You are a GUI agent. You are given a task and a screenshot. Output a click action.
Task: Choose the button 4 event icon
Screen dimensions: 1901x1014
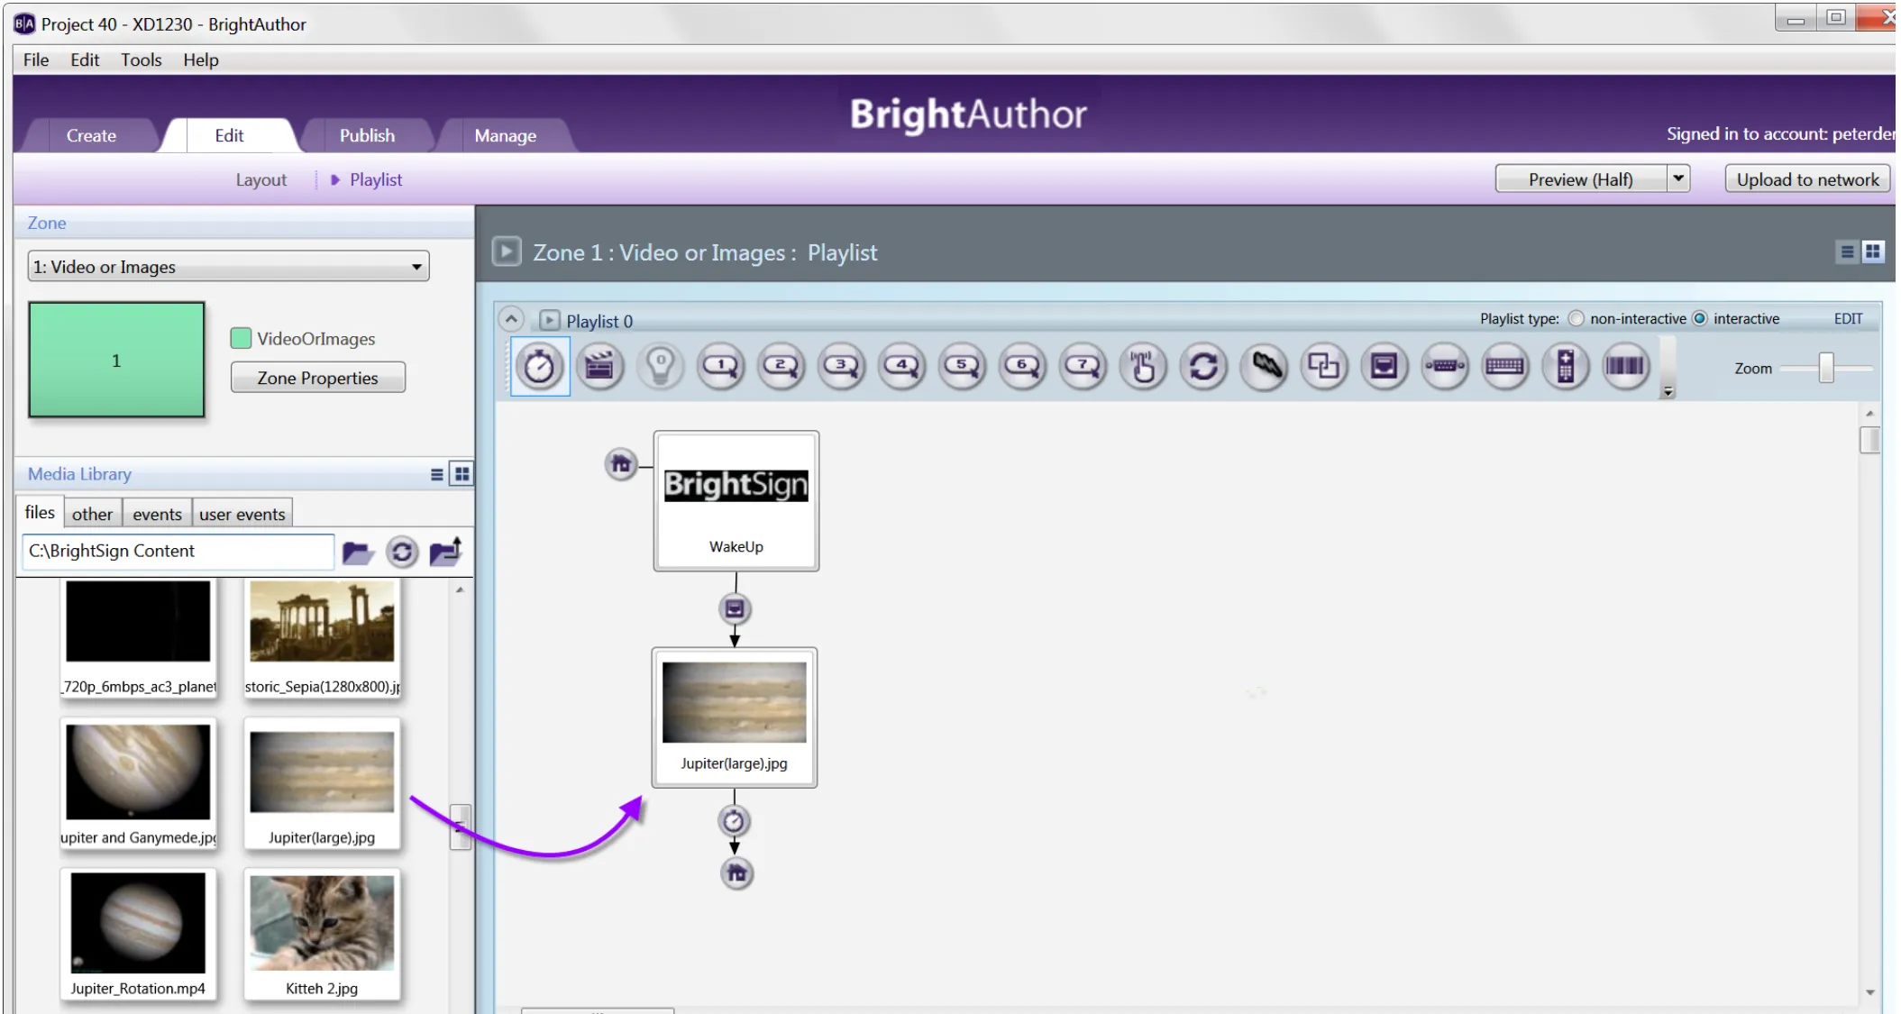902,367
